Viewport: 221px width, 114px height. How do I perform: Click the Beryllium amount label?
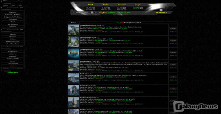(114, 13)
